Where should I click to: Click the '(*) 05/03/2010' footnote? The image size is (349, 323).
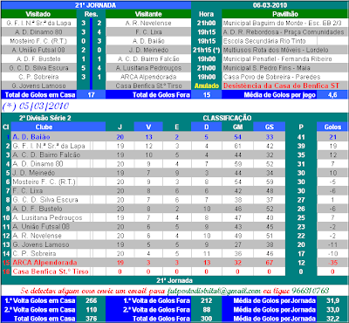(x=36, y=106)
